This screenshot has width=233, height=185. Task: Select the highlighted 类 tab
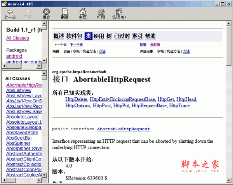(x=89, y=36)
